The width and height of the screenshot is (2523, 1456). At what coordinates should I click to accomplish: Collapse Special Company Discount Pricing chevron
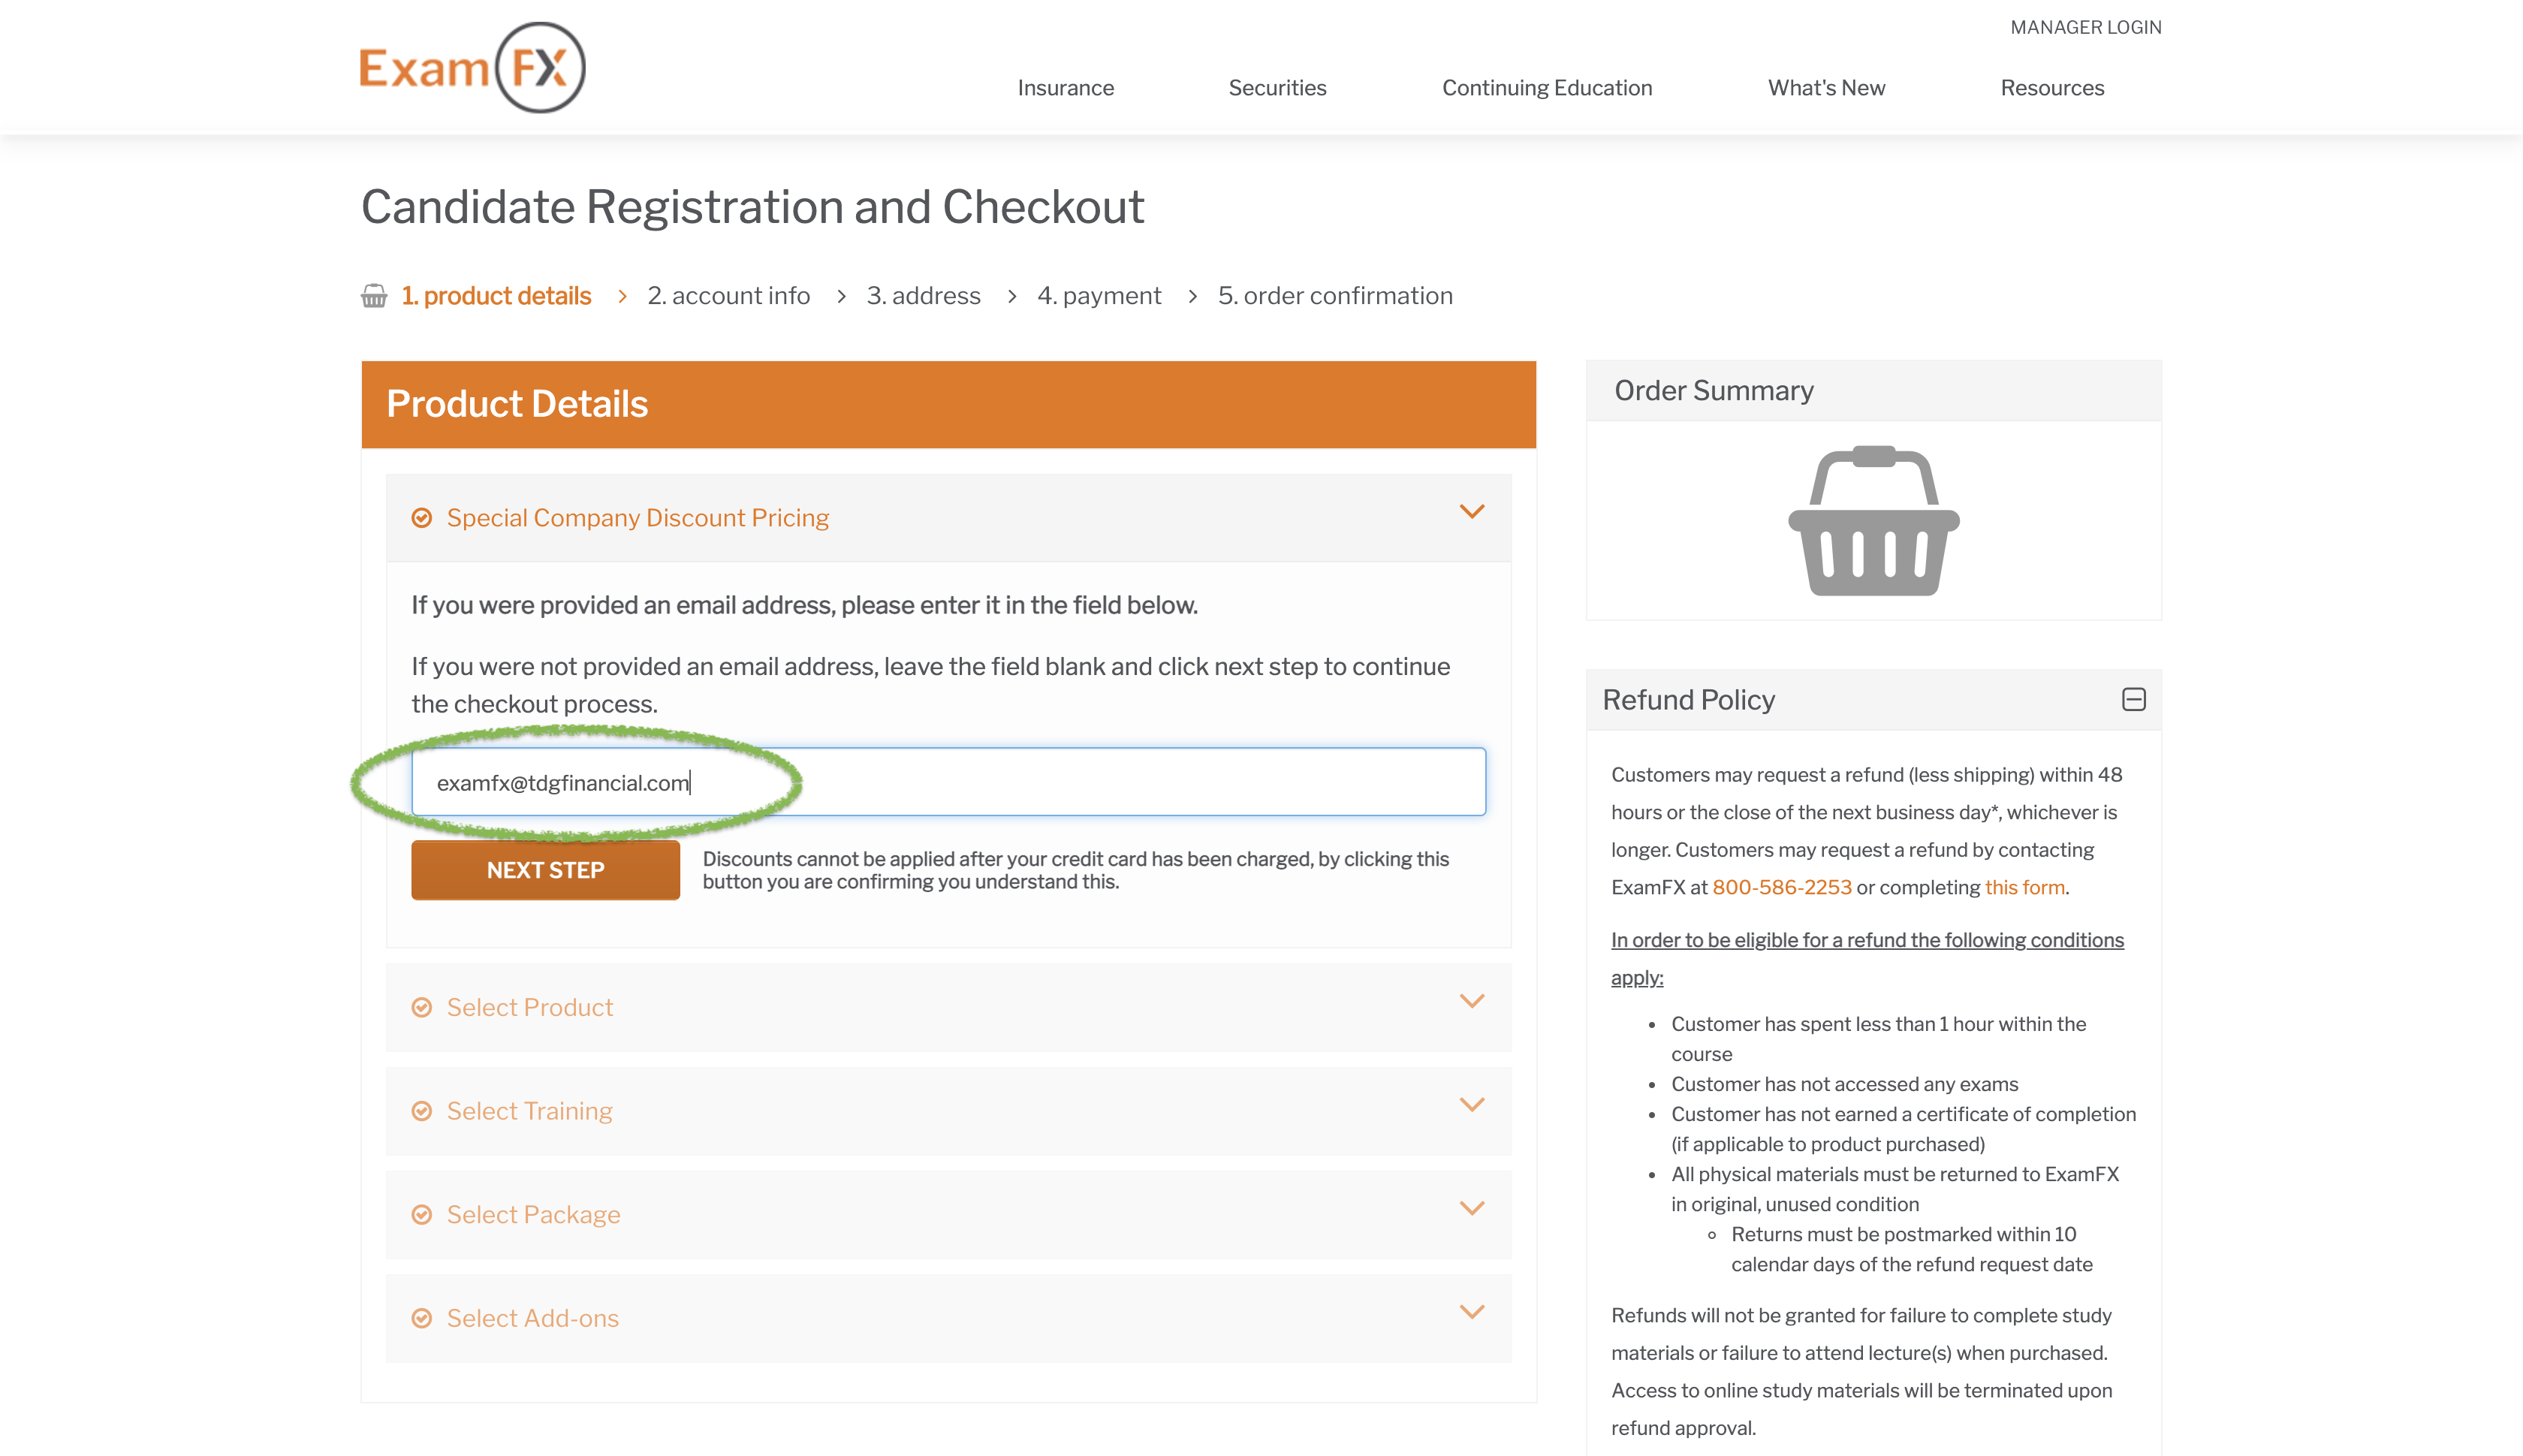pyautogui.click(x=1471, y=512)
